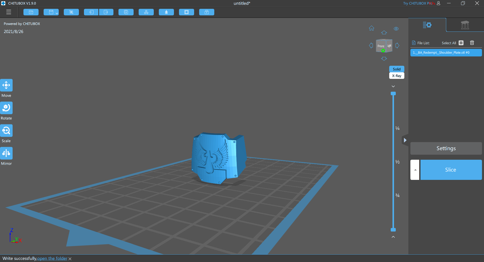
Task: Click the Open File folder icon
Action: point(31,12)
